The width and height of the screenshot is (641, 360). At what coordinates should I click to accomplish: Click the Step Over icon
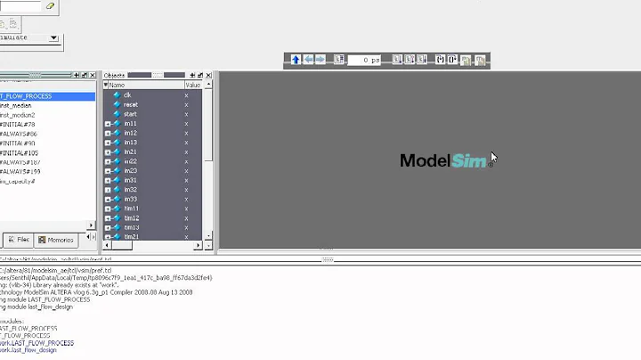[452, 60]
